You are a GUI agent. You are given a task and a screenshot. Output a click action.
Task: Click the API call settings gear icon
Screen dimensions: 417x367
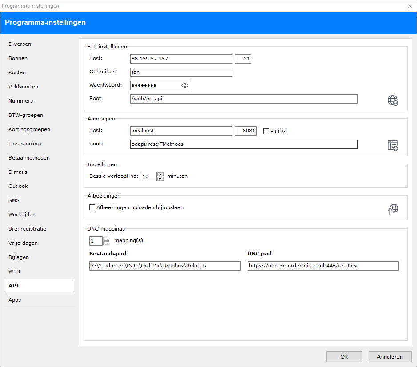tap(393, 145)
